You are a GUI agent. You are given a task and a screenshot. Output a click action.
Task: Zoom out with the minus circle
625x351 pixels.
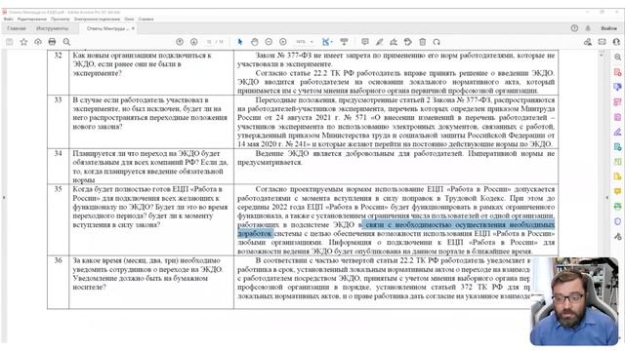269,42
